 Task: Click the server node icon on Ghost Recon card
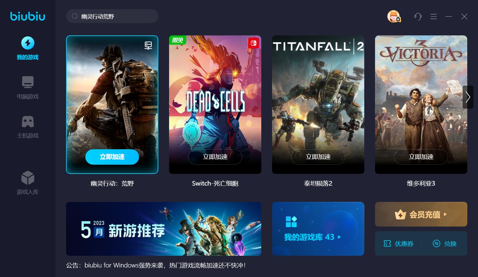(148, 46)
